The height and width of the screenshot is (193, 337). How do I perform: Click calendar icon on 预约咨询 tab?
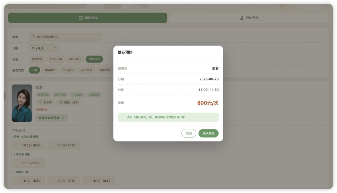click(x=81, y=18)
